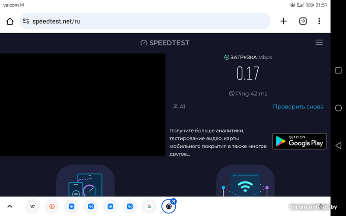Click the A1 provider label
The image size is (346, 216).
pos(179,107)
